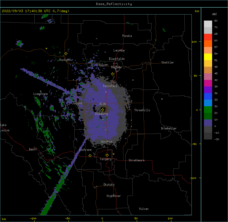Click the yellow diamond marker above Calgary

click(x=107, y=155)
